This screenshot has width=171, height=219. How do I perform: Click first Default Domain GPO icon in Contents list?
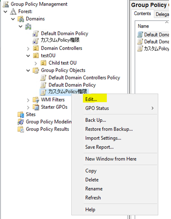[x=140, y=34]
